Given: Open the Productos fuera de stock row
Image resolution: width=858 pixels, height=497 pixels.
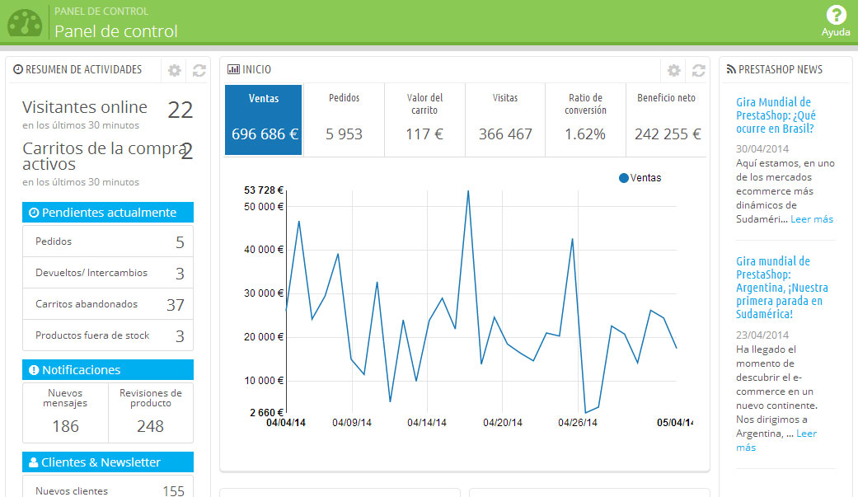Looking at the screenshot, I should tap(108, 335).
